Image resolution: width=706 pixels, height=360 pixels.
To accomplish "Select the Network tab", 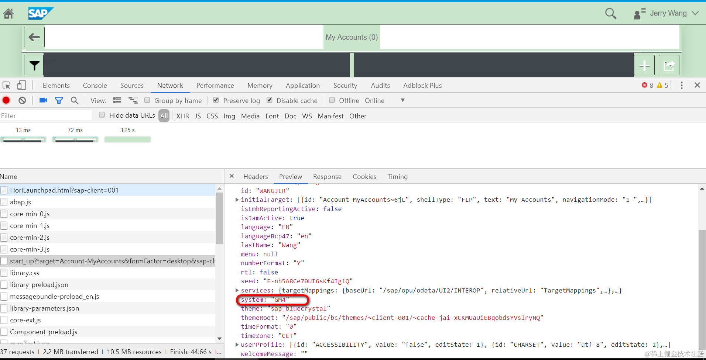I will point(170,86).
